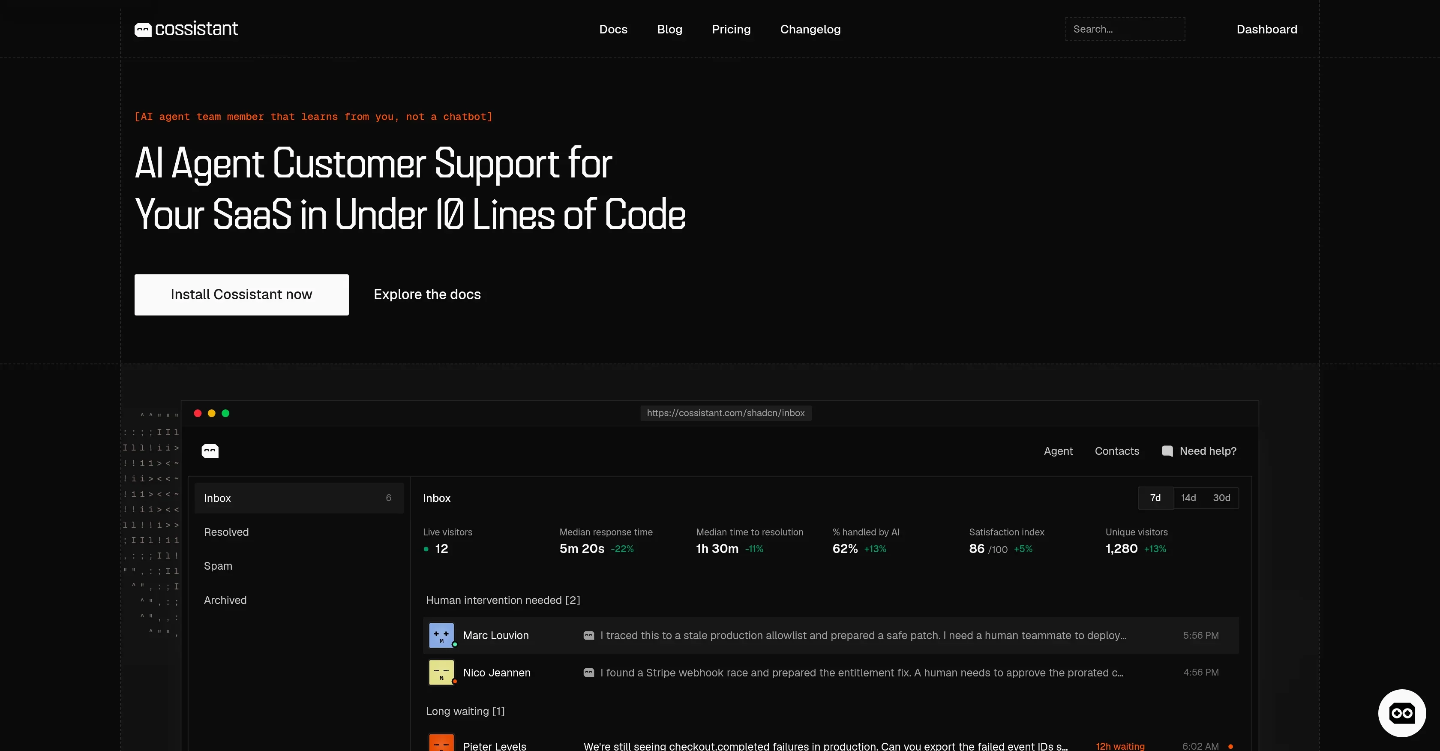Focus the Search field
The height and width of the screenshot is (751, 1440).
(1125, 29)
